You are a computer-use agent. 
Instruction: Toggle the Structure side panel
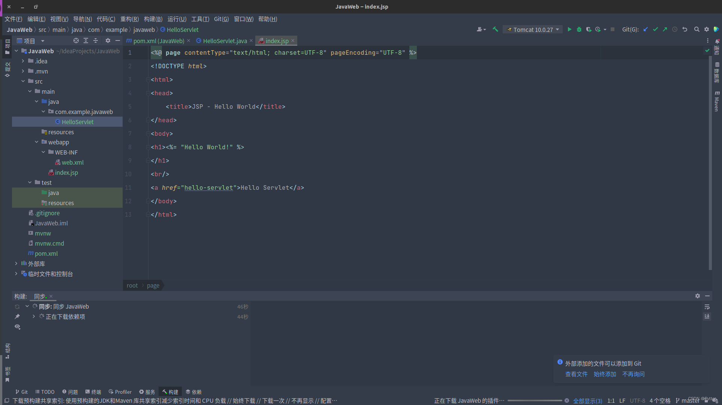7,351
